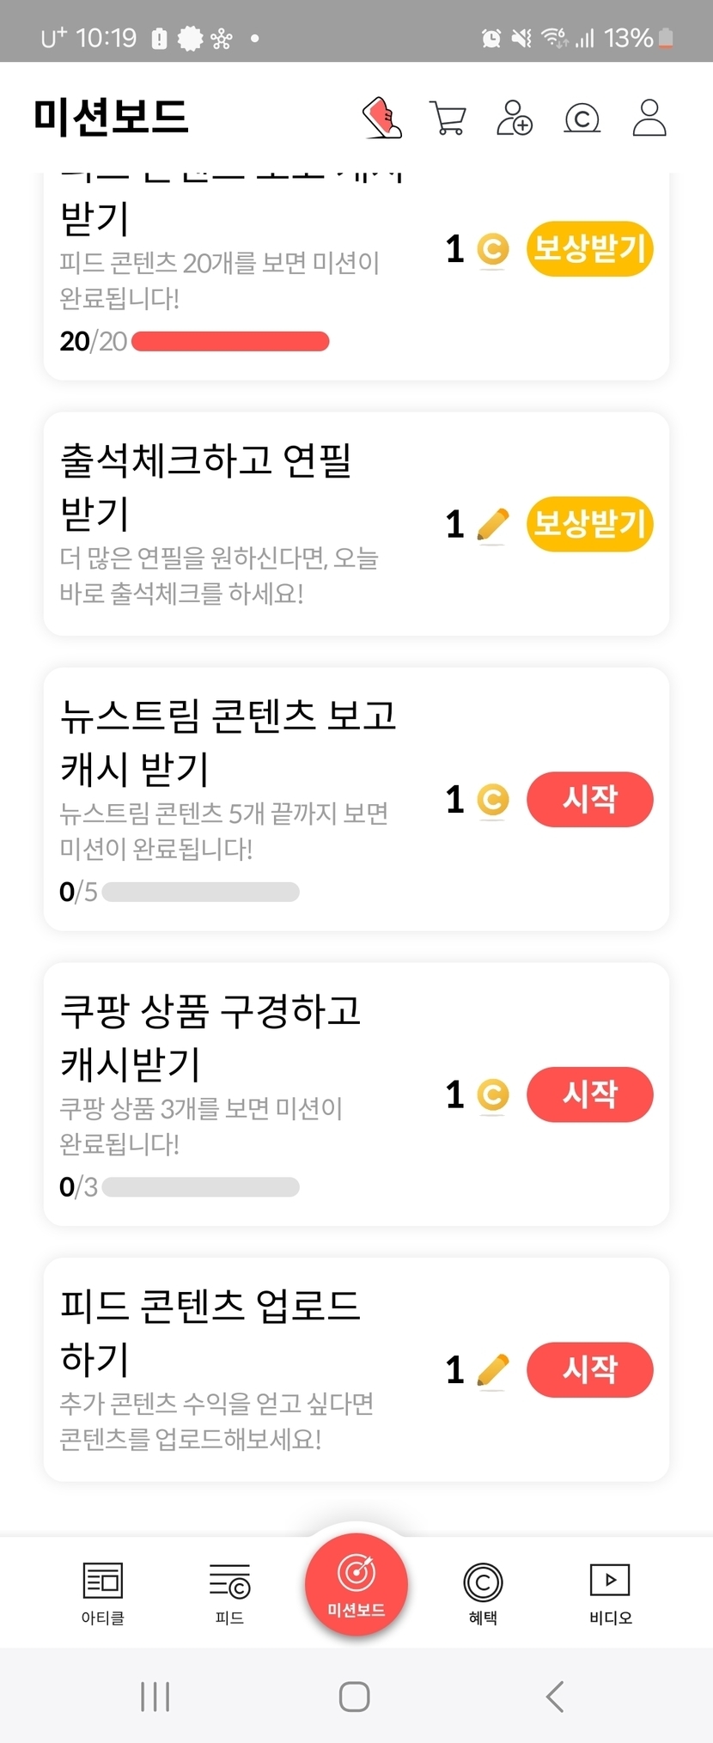Start the 피드 콘텐츠 업로드 mission
713x1743 pixels.
(x=589, y=1368)
